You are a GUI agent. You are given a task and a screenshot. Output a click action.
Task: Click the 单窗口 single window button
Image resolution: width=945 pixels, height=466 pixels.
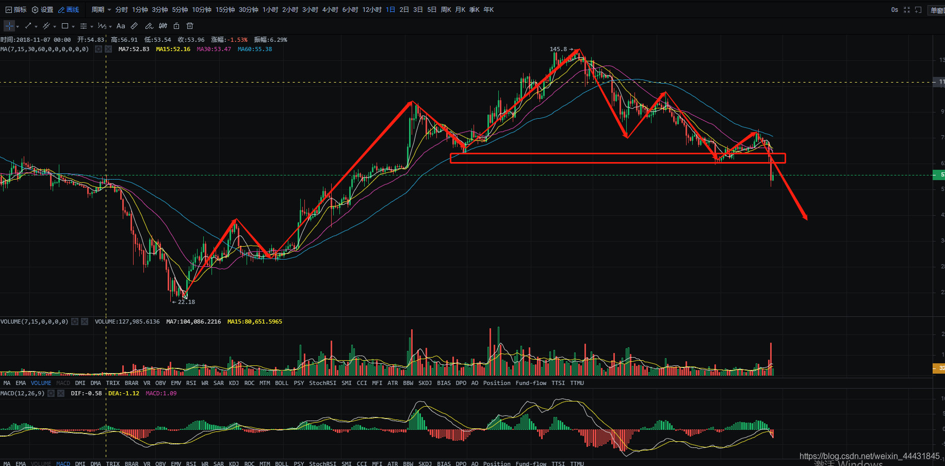pos(936,10)
